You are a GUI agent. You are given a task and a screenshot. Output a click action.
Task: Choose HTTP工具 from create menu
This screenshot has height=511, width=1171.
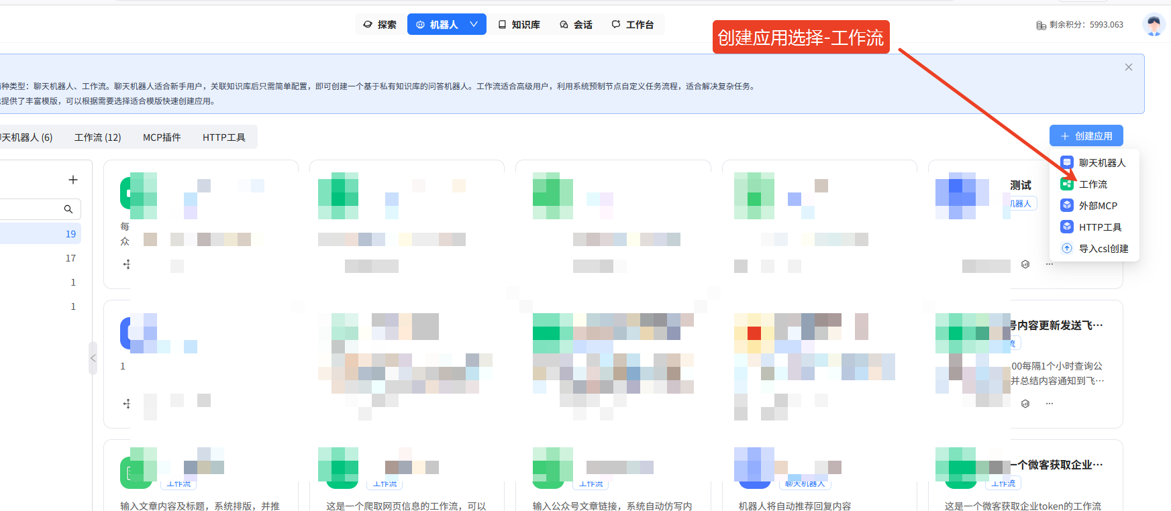pos(1094,227)
